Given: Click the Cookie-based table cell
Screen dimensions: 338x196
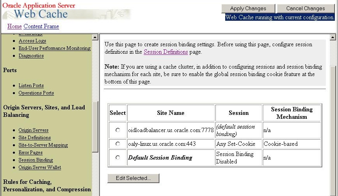Looking at the screenshot, I should (x=291, y=144).
